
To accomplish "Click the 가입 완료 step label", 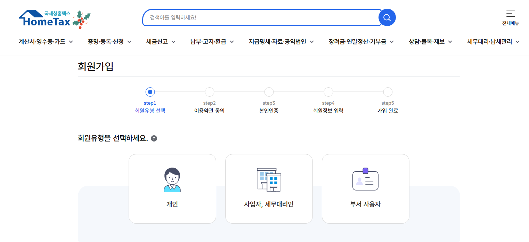I will pyautogui.click(x=388, y=111).
